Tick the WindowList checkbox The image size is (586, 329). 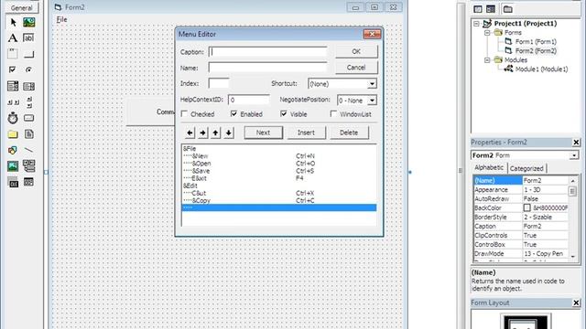coord(333,113)
